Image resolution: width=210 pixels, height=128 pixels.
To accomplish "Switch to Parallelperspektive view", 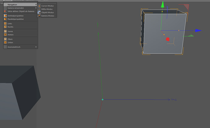I will point(20,19).
